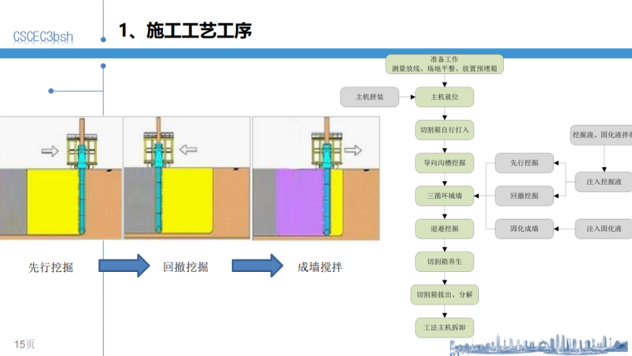The height and width of the screenshot is (356, 632).
Task: Click the 切割箱自行打入 step box
Action: 444,130
